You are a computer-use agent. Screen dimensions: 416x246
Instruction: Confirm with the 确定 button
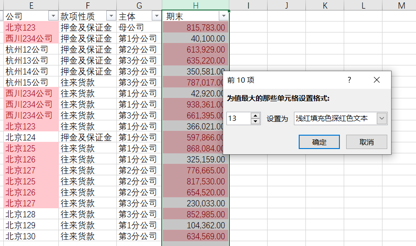tap(319, 142)
